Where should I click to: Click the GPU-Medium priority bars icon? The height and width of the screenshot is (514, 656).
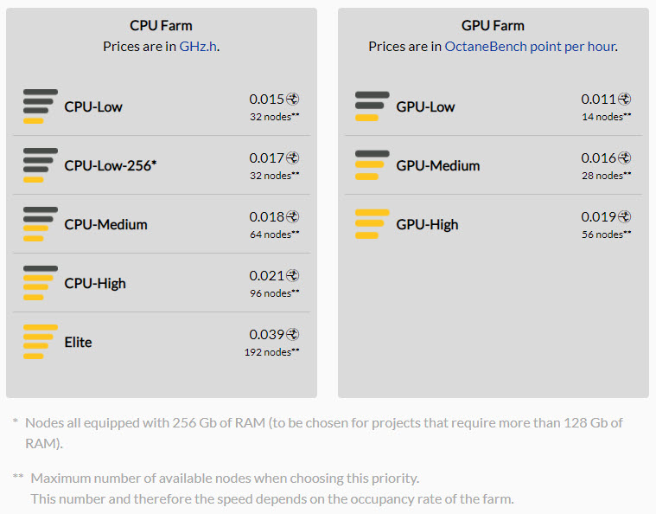(x=372, y=165)
